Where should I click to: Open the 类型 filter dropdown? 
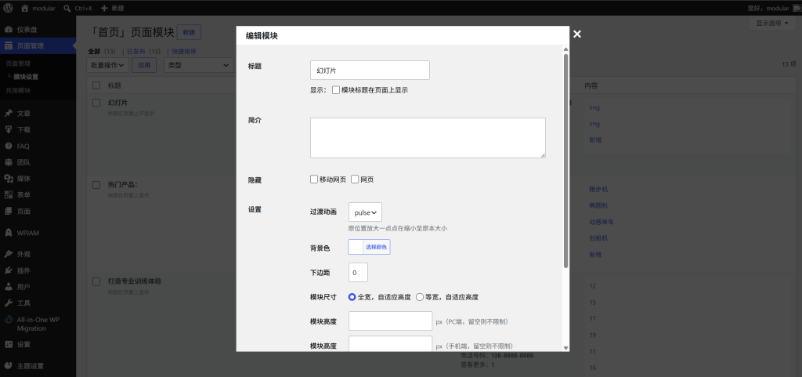tap(198, 66)
